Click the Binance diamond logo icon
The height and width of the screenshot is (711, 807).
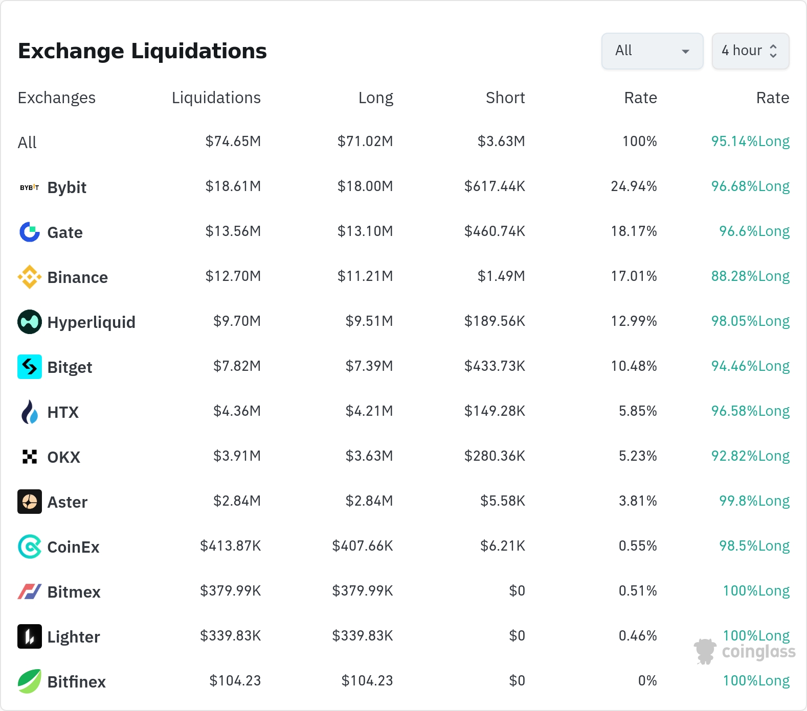[x=29, y=277]
